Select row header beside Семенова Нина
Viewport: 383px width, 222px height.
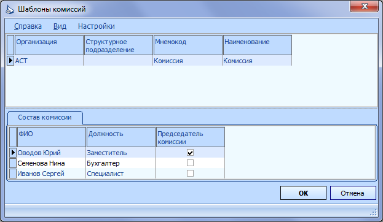tap(13, 163)
